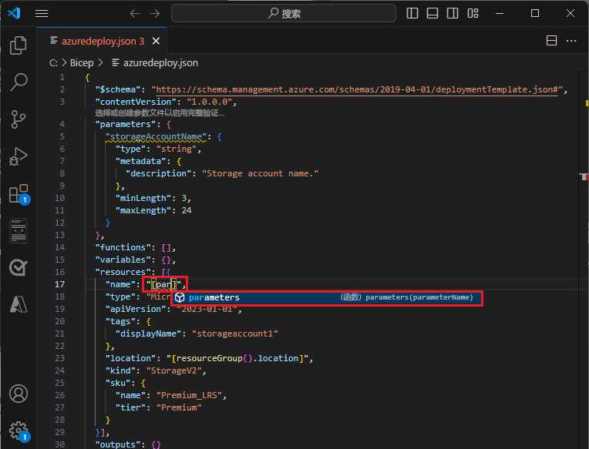Open Run and Debug view
The width and height of the screenshot is (589, 449).
click(18, 156)
